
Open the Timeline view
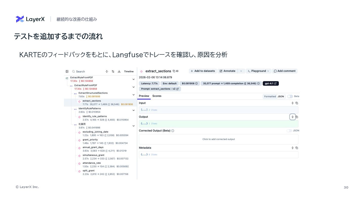pyautogui.click(x=129, y=71)
